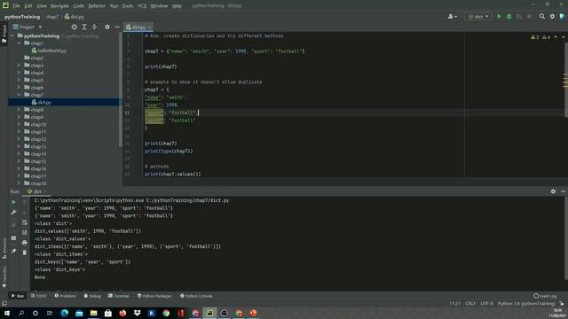This screenshot has width=568, height=319.
Task: Open Dropbox icon in taskbar
Action: tap(137, 313)
